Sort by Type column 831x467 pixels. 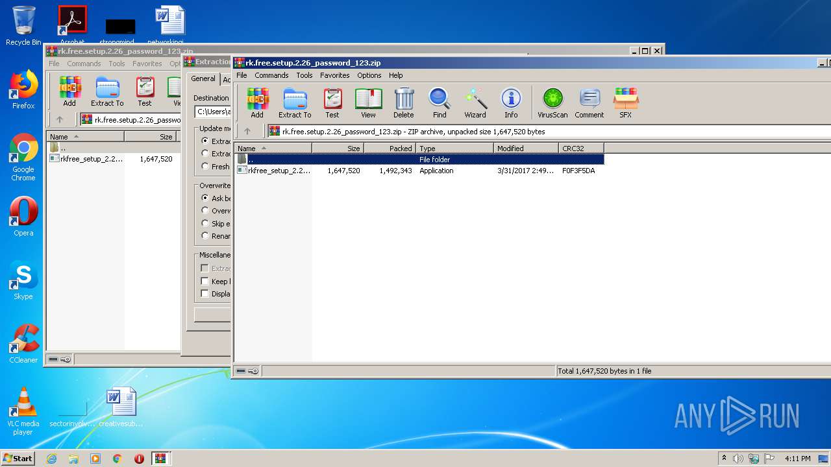click(454, 148)
